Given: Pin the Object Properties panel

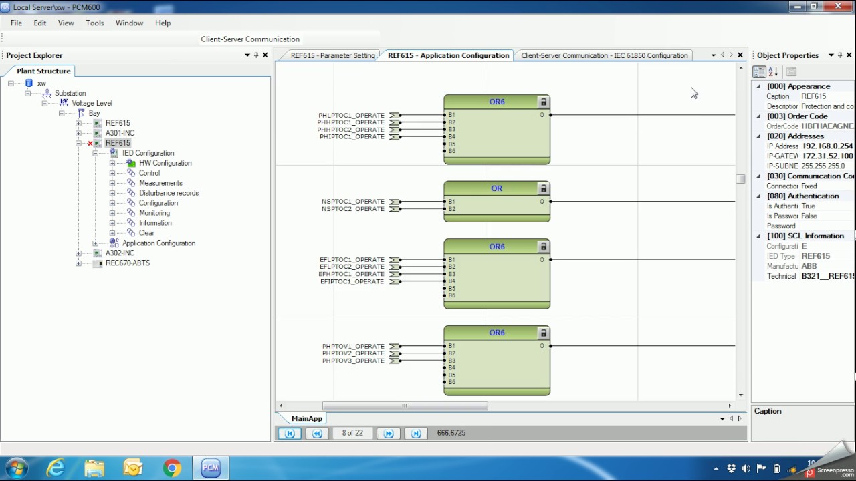Looking at the screenshot, I should (840, 55).
